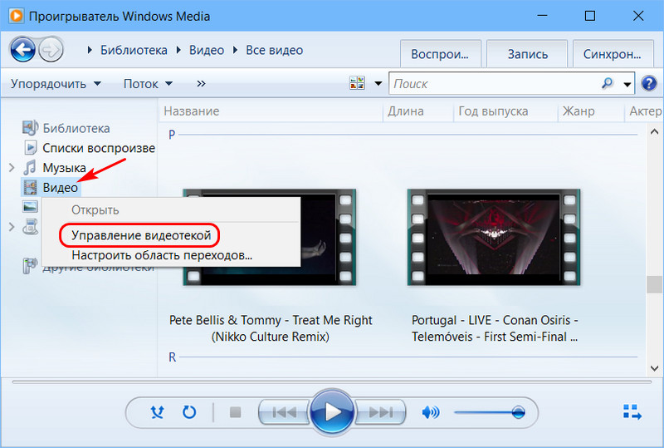Choose Настроить область переходов menu item
The height and width of the screenshot is (448, 664).
coord(162,255)
